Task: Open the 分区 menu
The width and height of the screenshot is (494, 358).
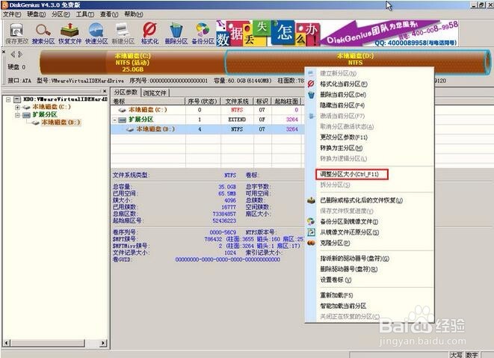Action: tap(61, 14)
